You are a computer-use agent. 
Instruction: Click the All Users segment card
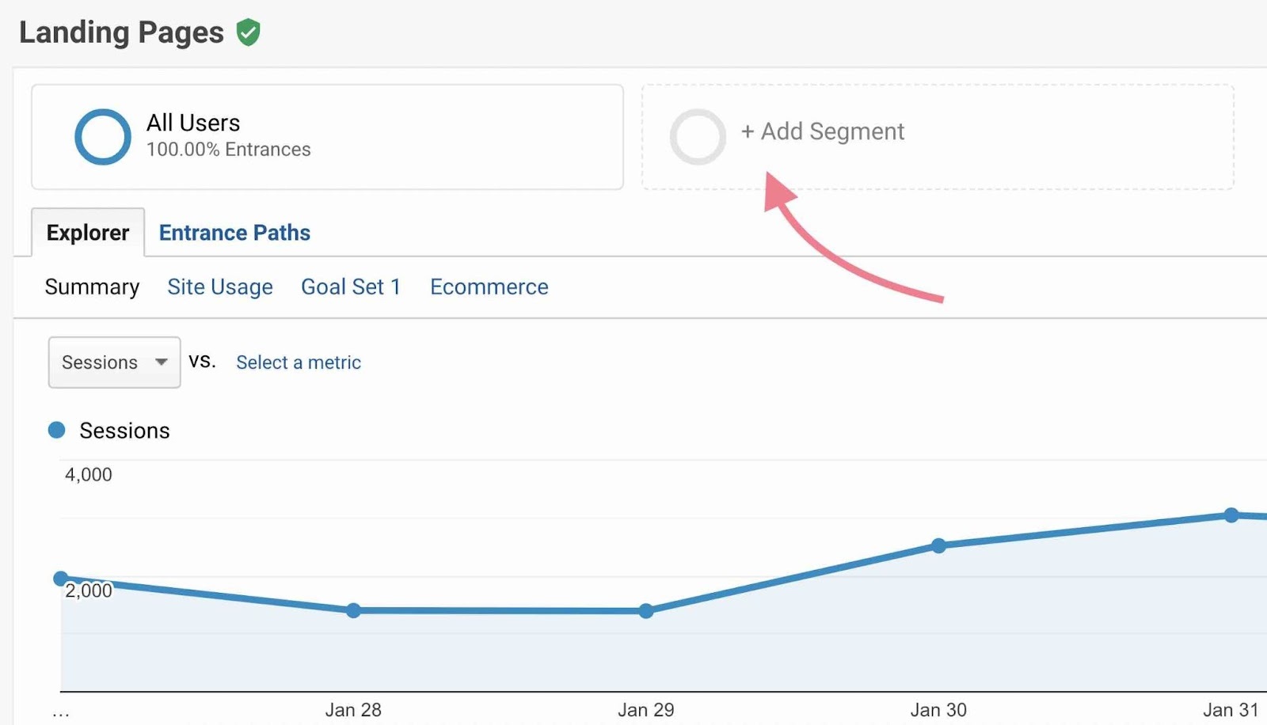pyautogui.click(x=327, y=136)
